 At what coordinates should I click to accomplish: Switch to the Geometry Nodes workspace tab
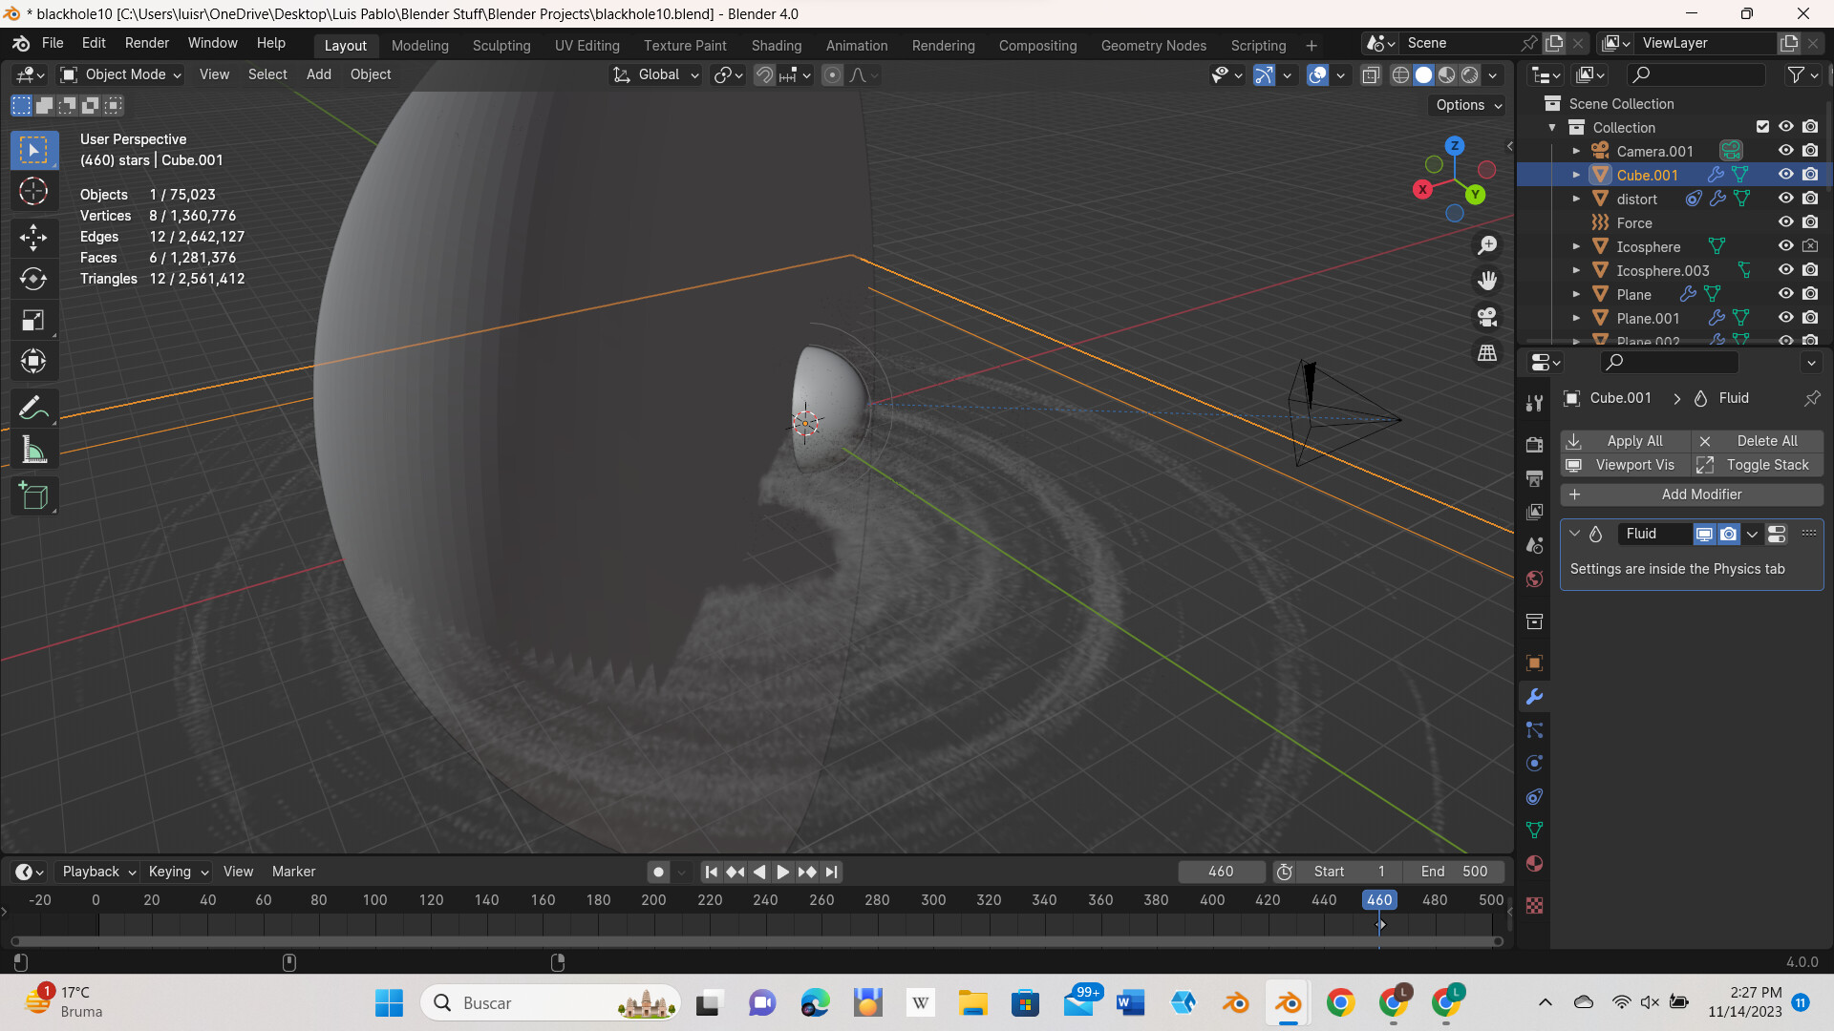click(1153, 45)
